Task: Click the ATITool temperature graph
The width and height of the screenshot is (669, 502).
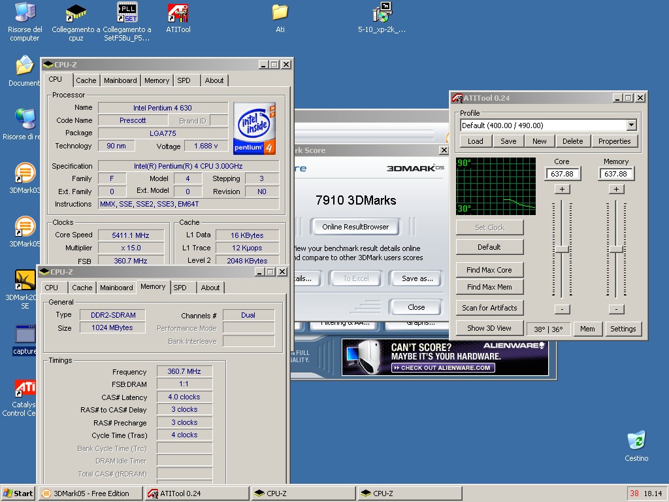Action: click(x=496, y=186)
